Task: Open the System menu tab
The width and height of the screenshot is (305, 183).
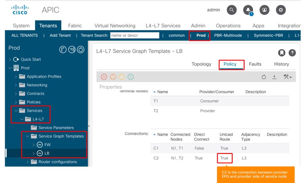Action: pyautogui.click(x=21, y=26)
